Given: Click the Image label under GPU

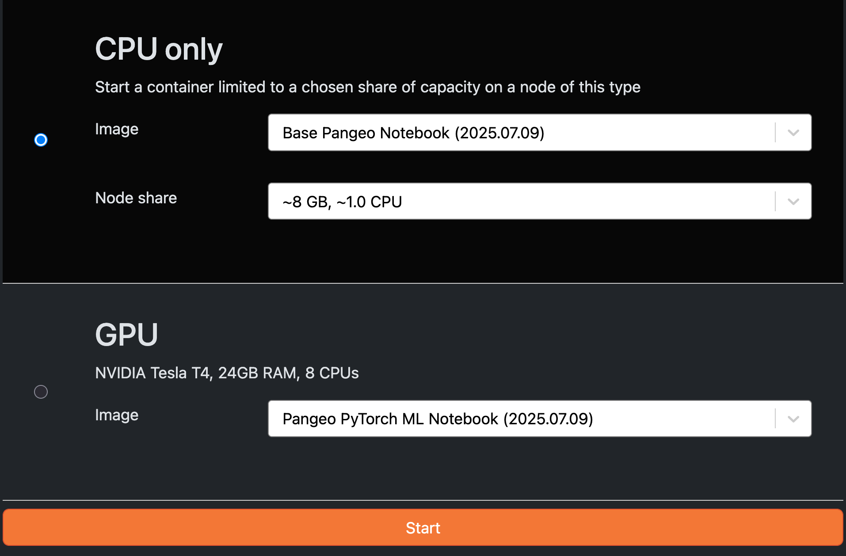Looking at the screenshot, I should pos(117,415).
